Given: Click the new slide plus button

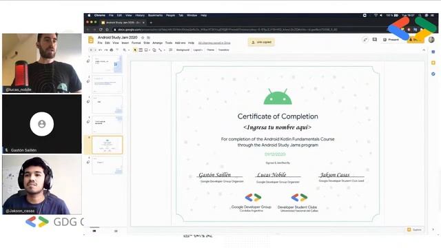Looking at the screenshot, I should (91, 50).
